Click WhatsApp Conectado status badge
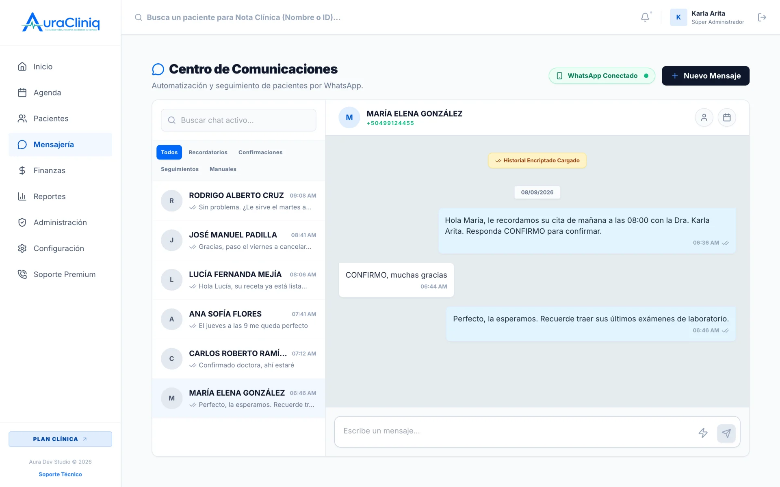Image resolution: width=780 pixels, height=487 pixels. pos(602,76)
